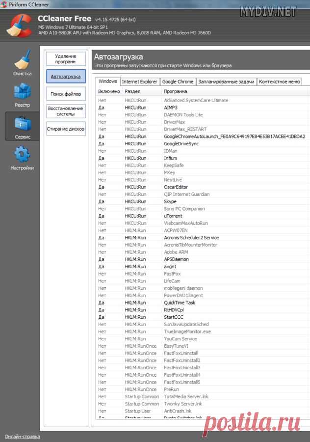
Task: Open the Очистка (Cleaner) broom icon
Action: [x=22, y=60]
